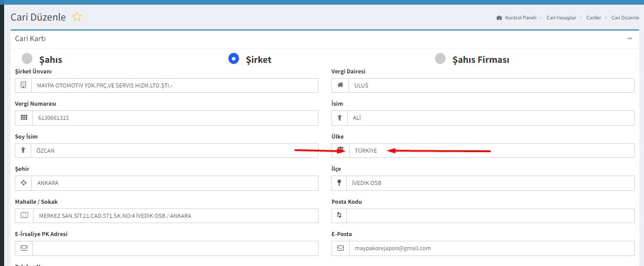This screenshot has width=644, height=266.
Task: Click the grid icon beside Vergi Numarası
Action: tap(24, 117)
